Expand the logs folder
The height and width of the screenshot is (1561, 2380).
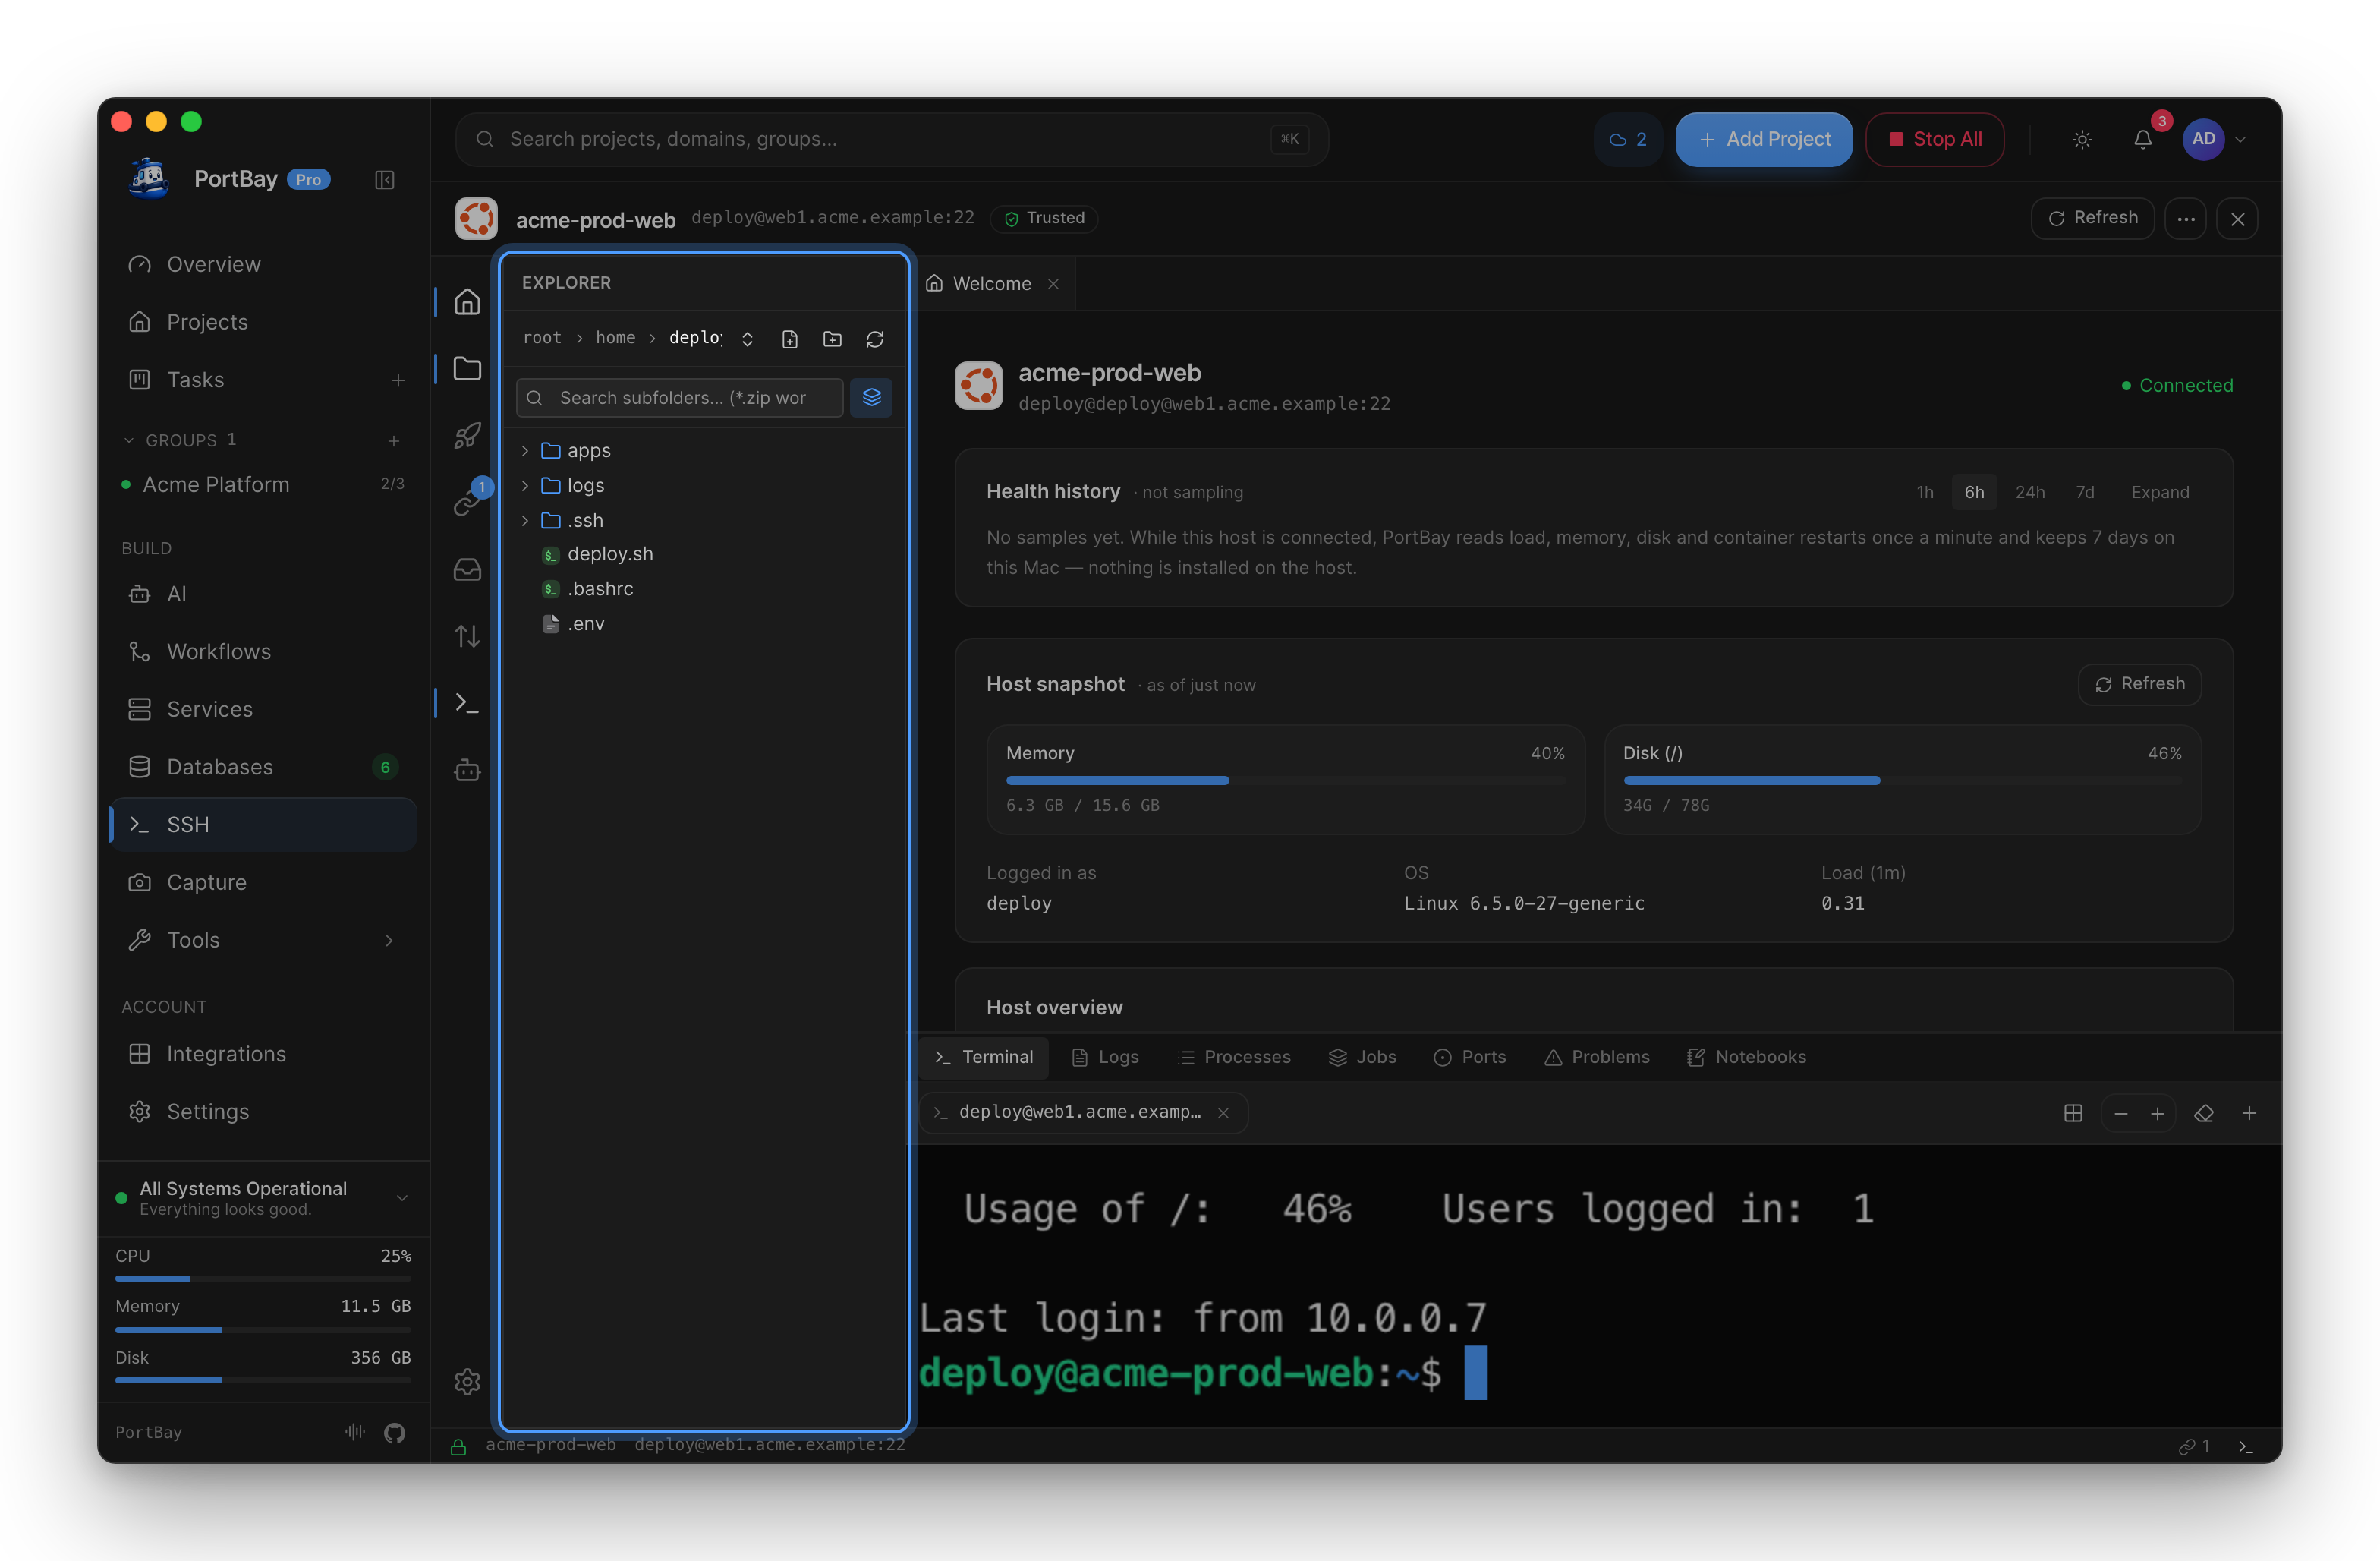coord(525,487)
